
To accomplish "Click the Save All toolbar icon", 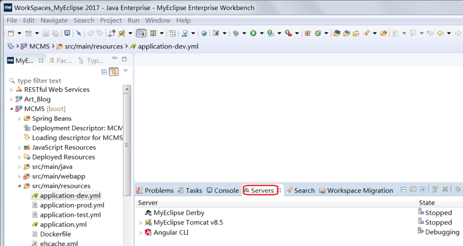I will (55, 33).
